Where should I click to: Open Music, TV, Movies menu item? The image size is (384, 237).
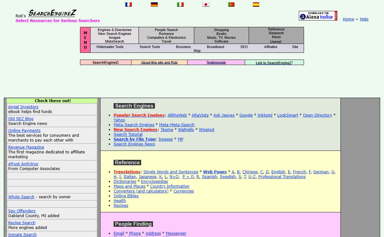click(221, 37)
